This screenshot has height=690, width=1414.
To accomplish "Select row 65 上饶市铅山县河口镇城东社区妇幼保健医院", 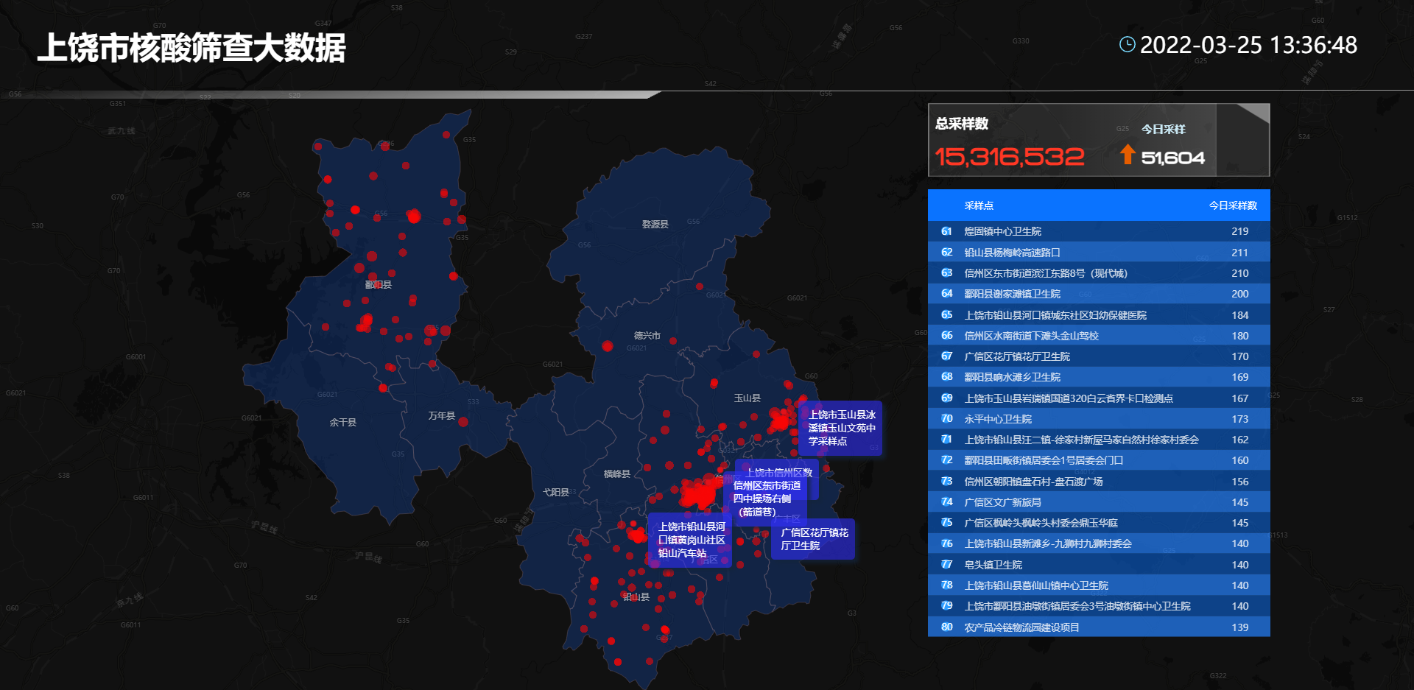I will click(1099, 315).
